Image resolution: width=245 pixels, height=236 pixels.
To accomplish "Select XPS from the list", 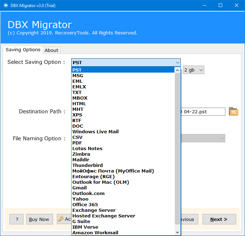I will 123,115.
